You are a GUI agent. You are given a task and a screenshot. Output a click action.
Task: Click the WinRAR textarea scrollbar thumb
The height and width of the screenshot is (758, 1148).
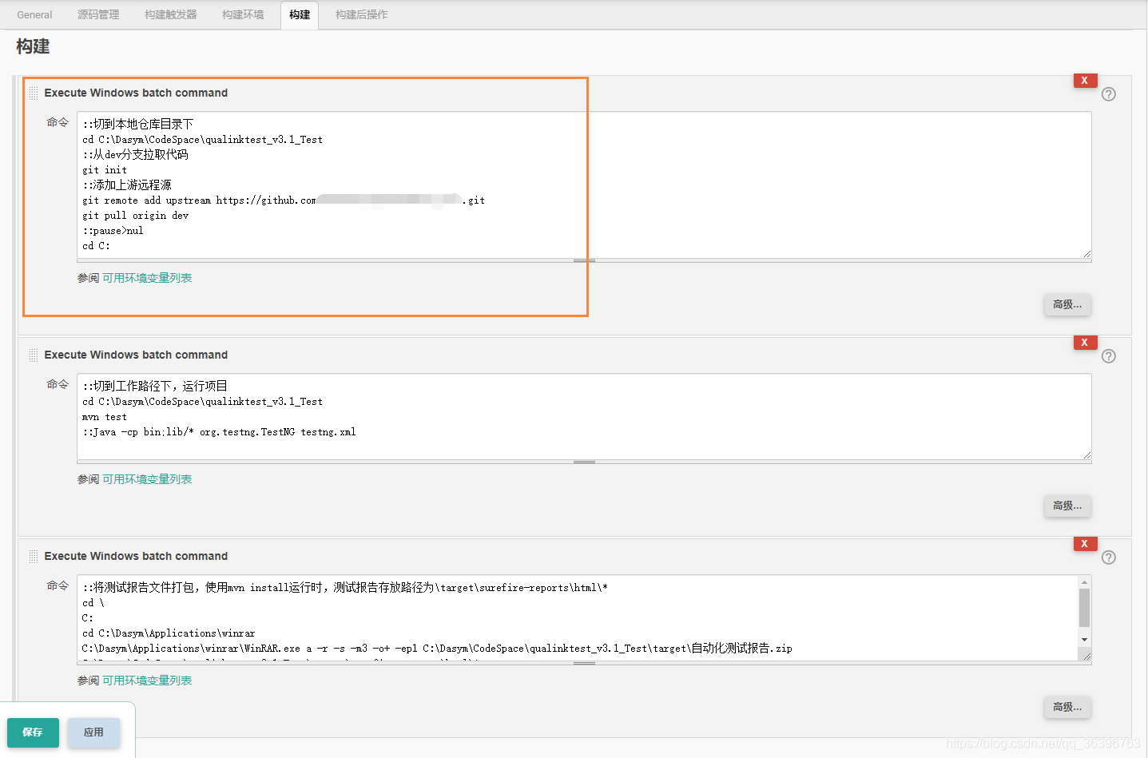[x=1084, y=608]
